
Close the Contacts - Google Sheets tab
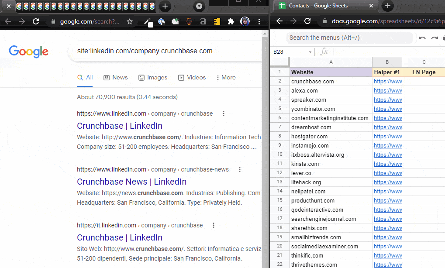(x=371, y=6)
